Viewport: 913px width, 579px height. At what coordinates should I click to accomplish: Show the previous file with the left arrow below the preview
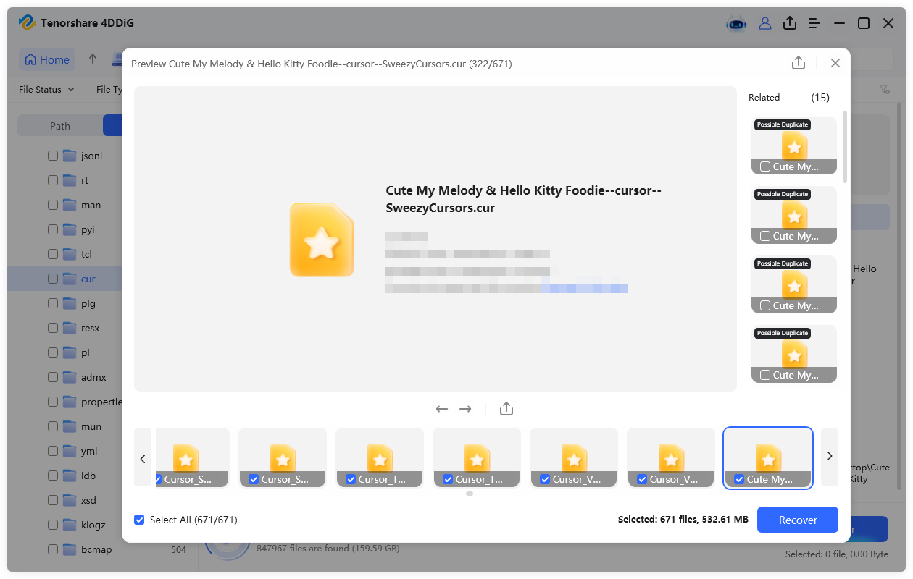tap(442, 409)
